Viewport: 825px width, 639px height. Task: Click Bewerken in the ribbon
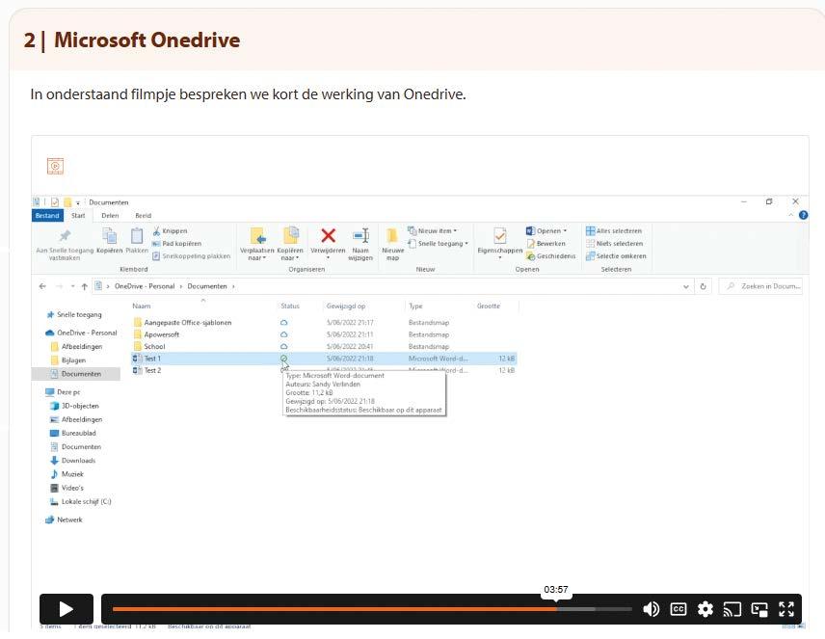coord(546,244)
